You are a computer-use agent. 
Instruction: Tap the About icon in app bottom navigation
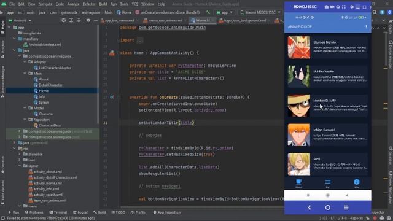299,183
